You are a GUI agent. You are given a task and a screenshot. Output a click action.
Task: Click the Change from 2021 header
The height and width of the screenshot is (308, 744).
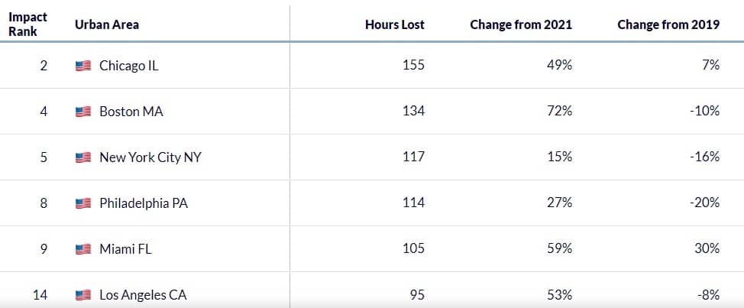point(521,24)
